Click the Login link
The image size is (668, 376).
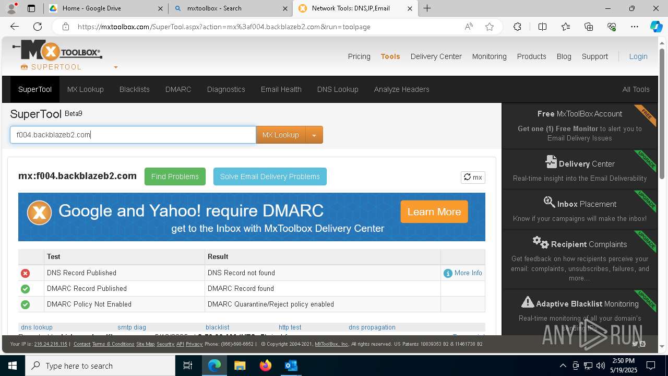[x=638, y=56]
